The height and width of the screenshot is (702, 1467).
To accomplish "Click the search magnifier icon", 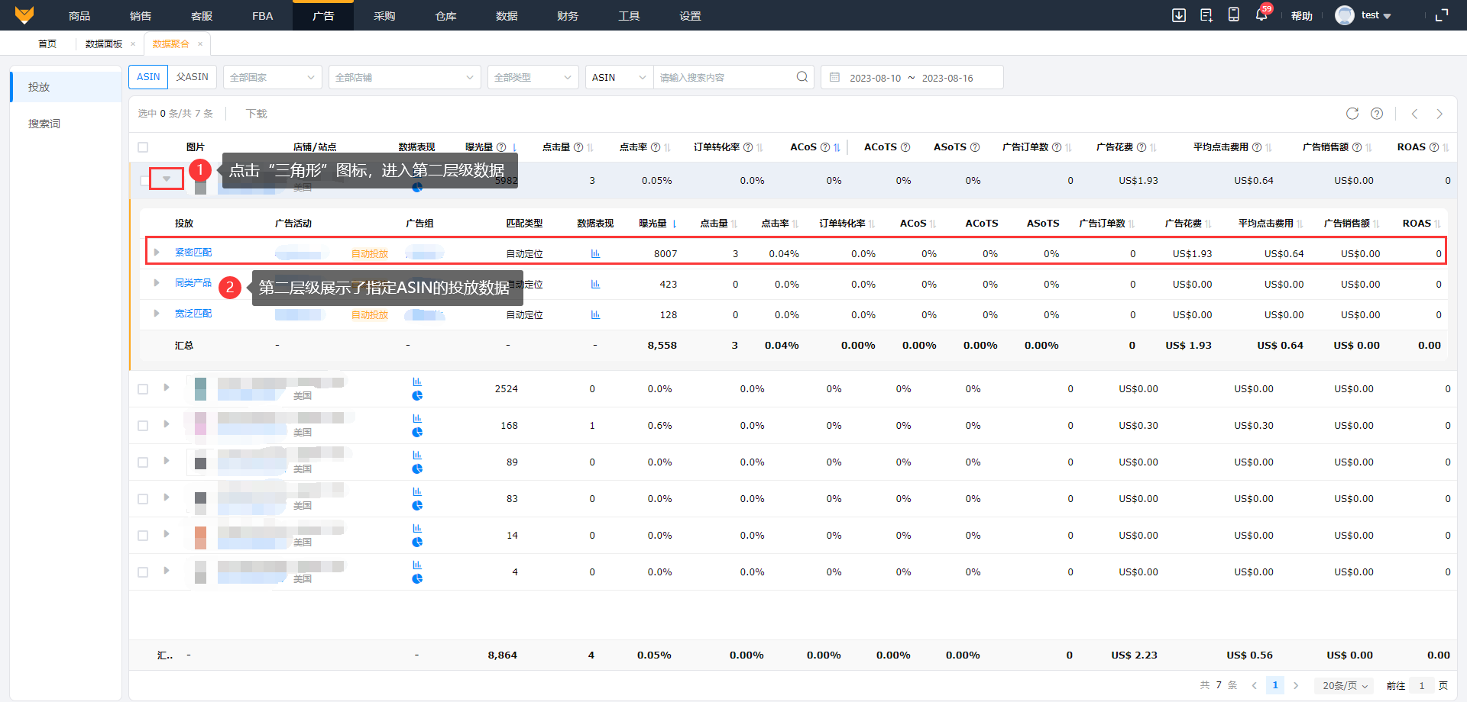I will click(x=802, y=77).
